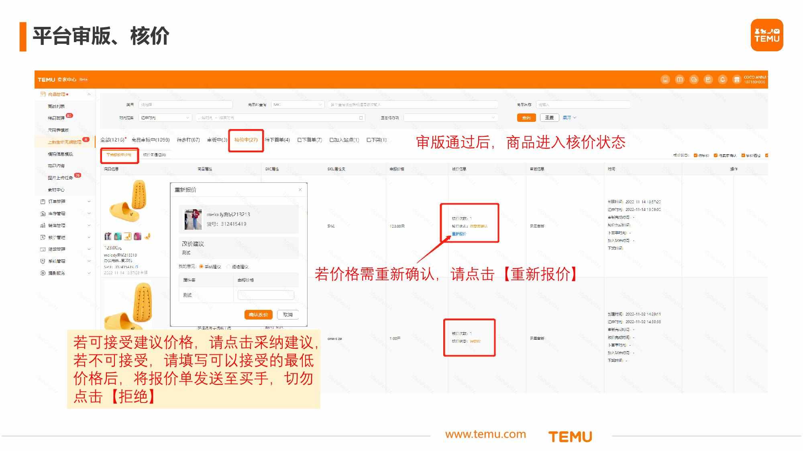The height and width of the screenshot is (451, 803).
Task: Expand the 销售管理 sidebar chevron
Action: (89, 225)
